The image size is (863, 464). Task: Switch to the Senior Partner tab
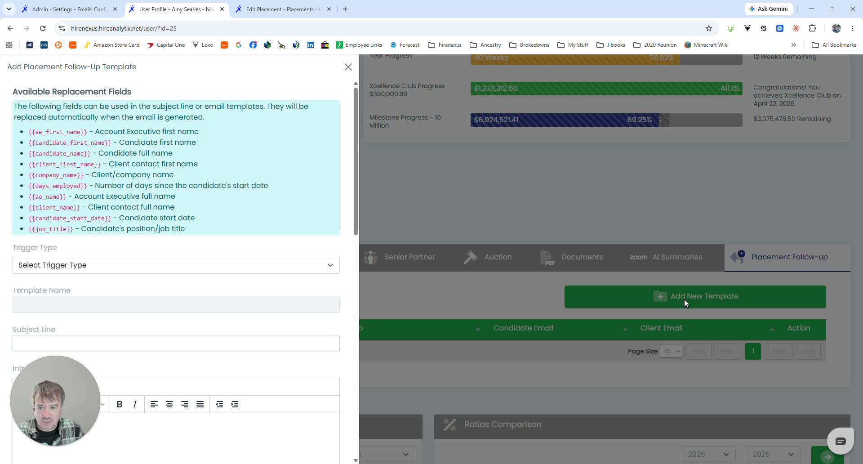[x=399, y=257]
